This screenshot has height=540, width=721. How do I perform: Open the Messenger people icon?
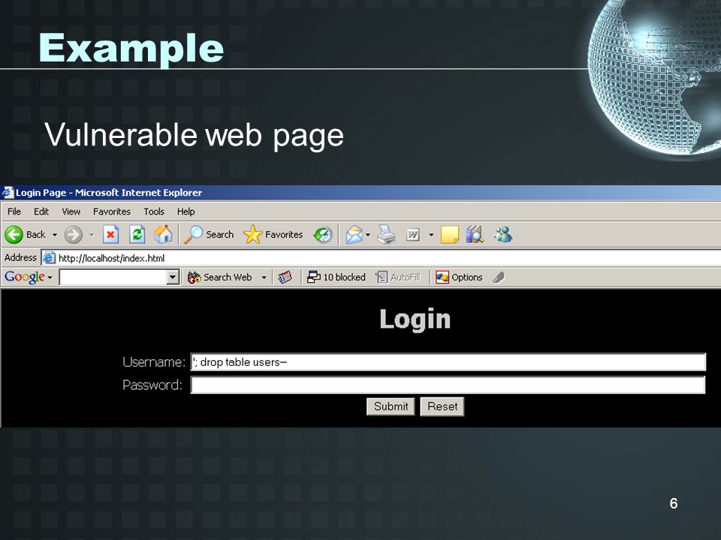pyautogui.click(x=503, y=235)
